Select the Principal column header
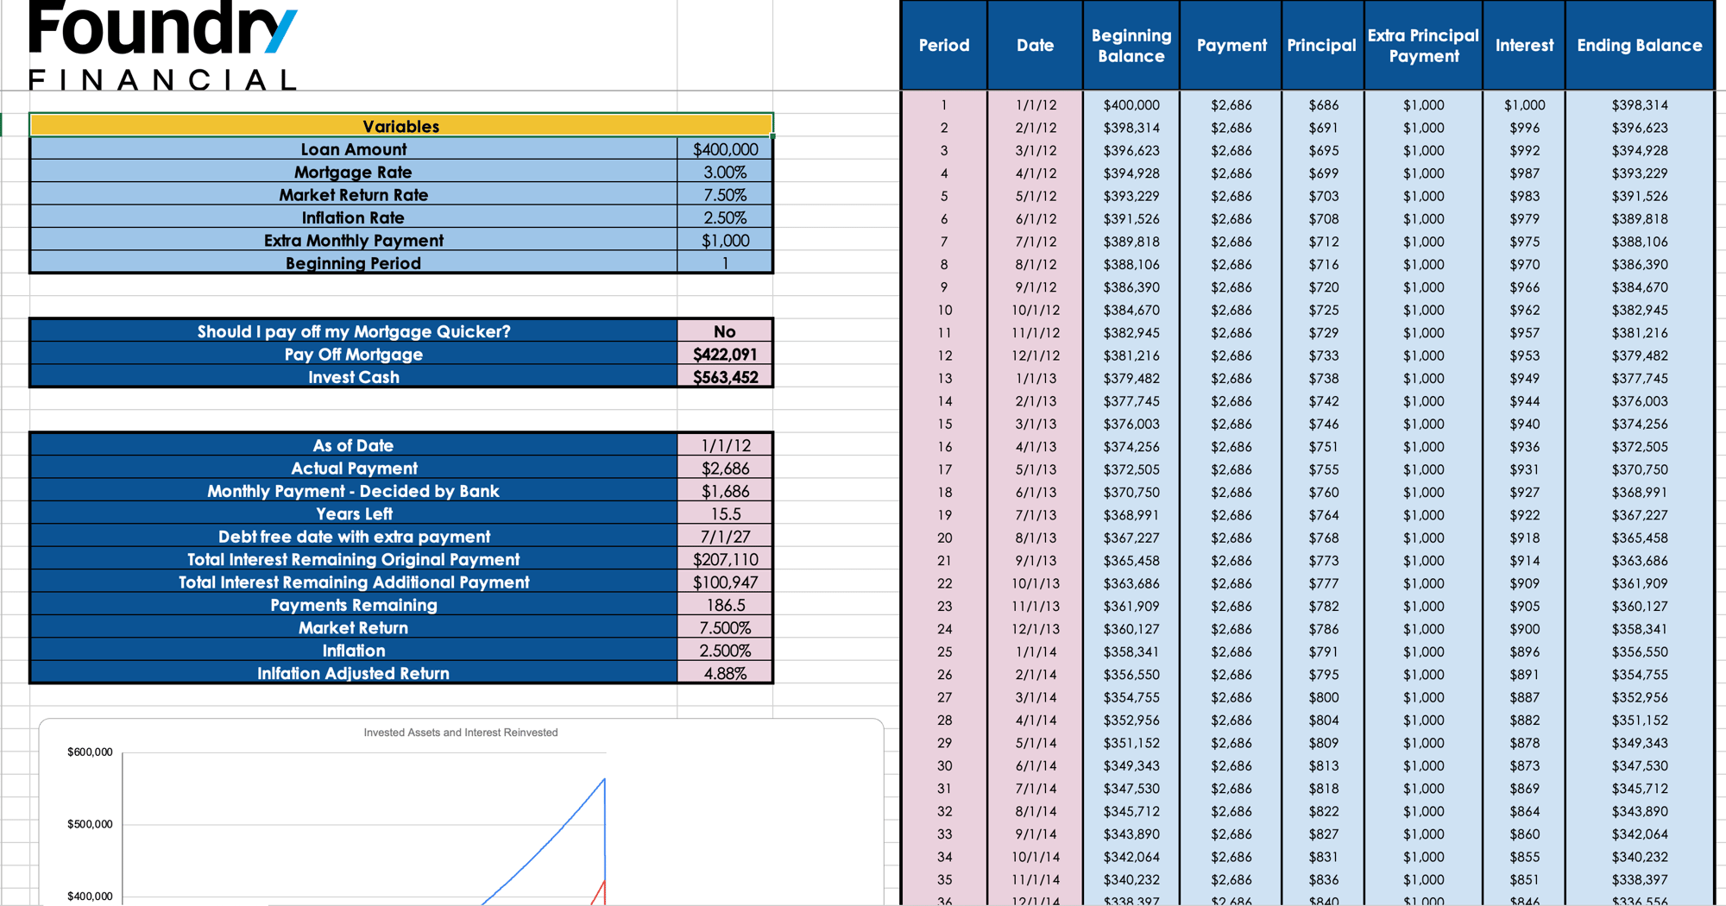The image size is (1726, 906). (1322, 45)
